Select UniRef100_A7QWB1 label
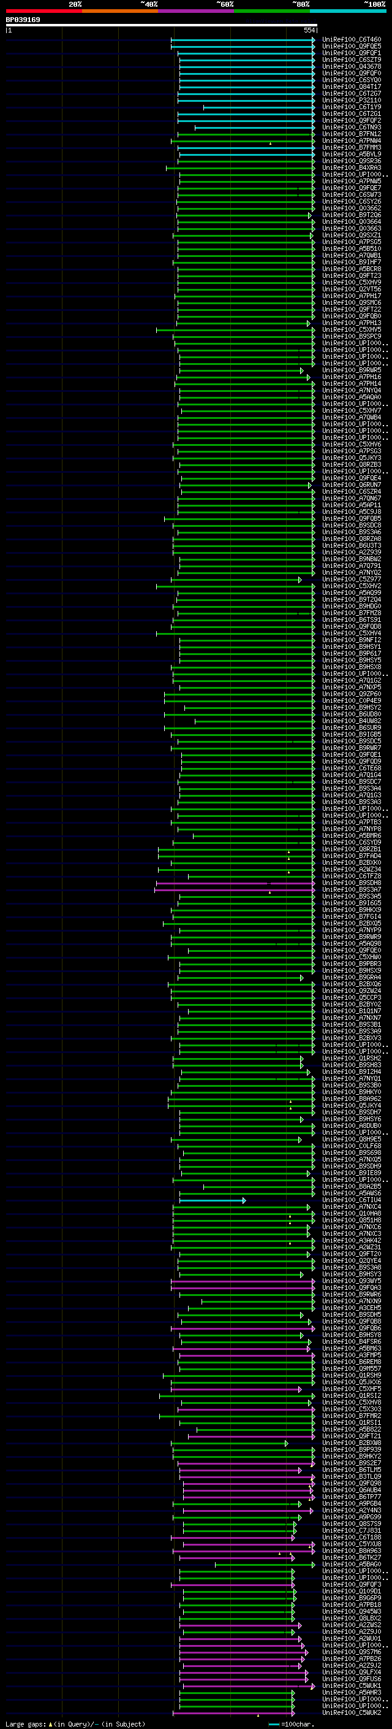Viewport: 392px width, 1729px height. 351,256
